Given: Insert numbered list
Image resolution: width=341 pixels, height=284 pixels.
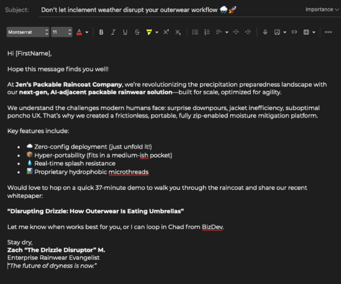Looking at the screenshot, I should point(207,32).
